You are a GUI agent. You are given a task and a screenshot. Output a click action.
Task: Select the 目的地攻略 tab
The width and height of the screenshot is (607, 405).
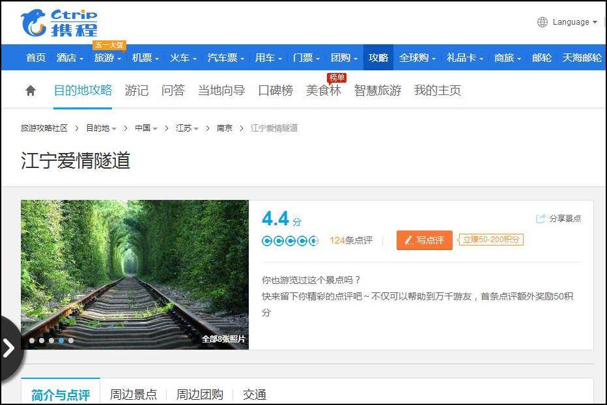click(83, 91)
